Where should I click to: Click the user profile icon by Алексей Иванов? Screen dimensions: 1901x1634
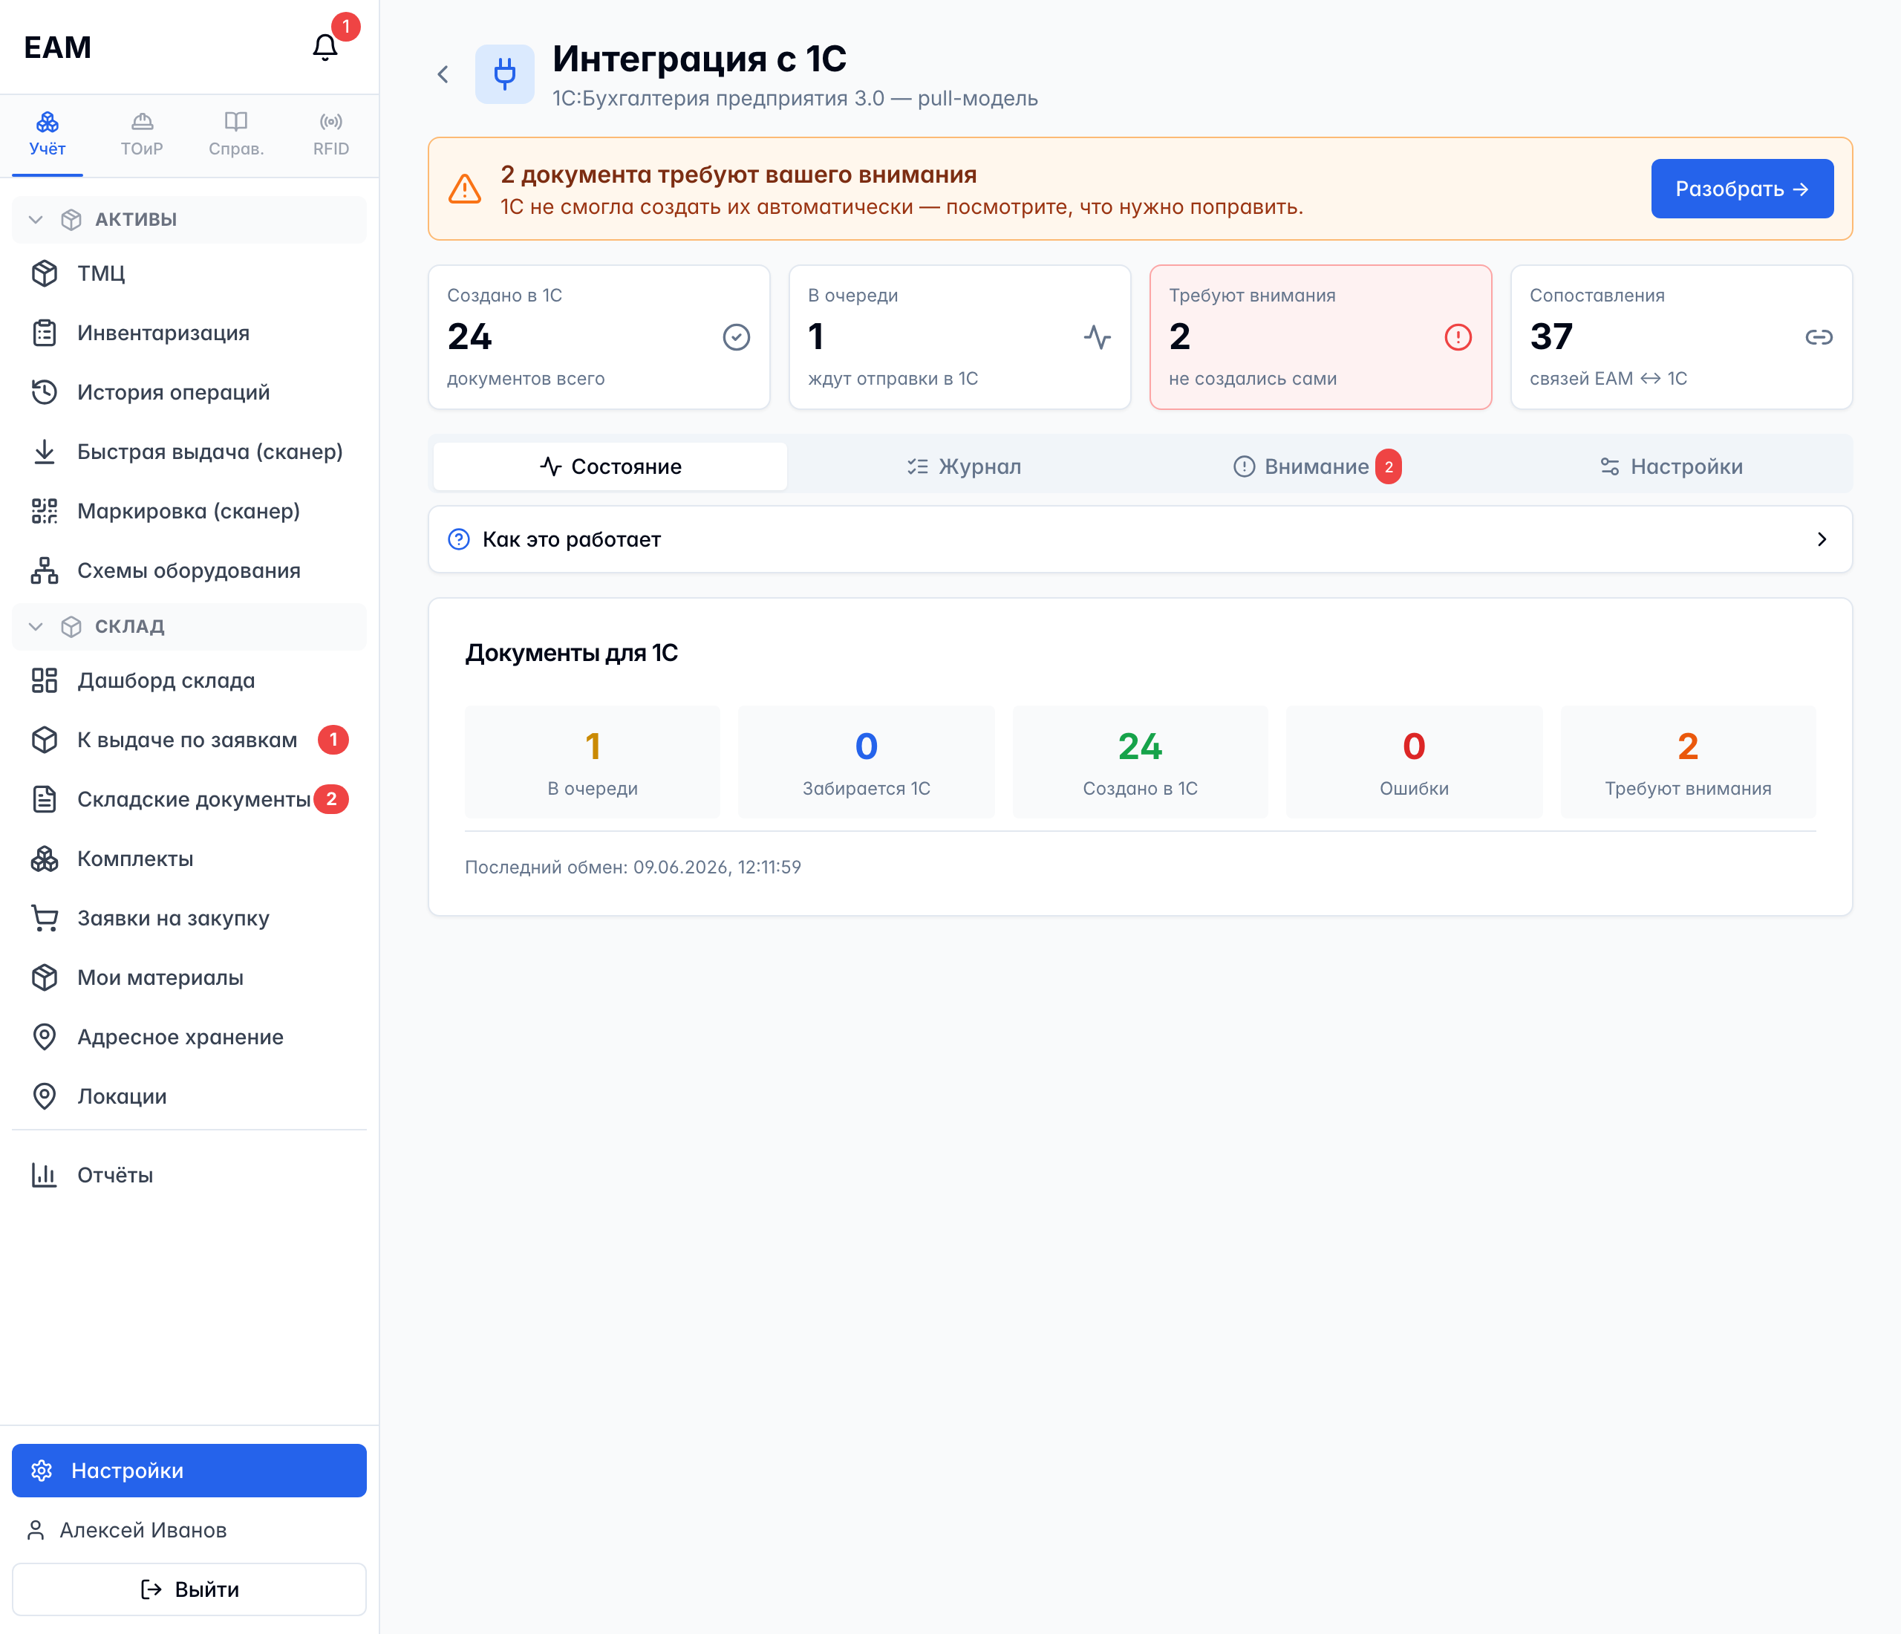click(x=36, y=1530)
